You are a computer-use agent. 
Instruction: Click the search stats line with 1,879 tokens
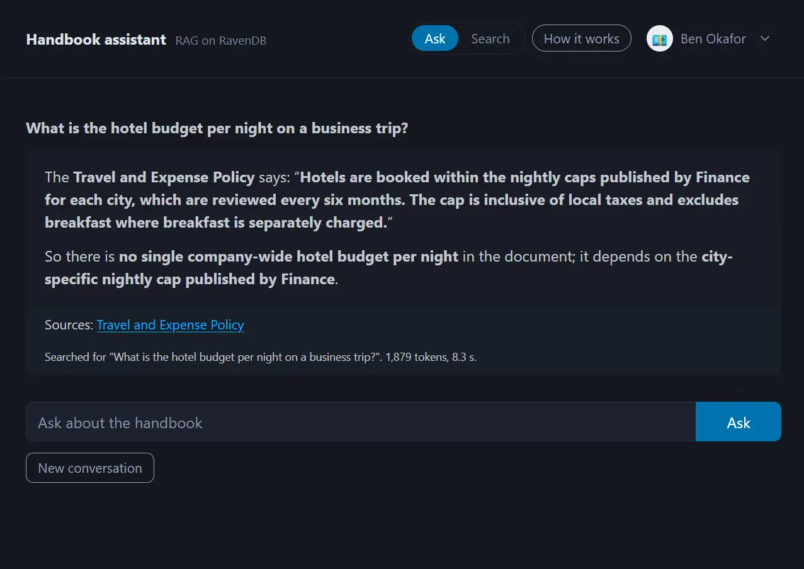click(x=261, y=357)
